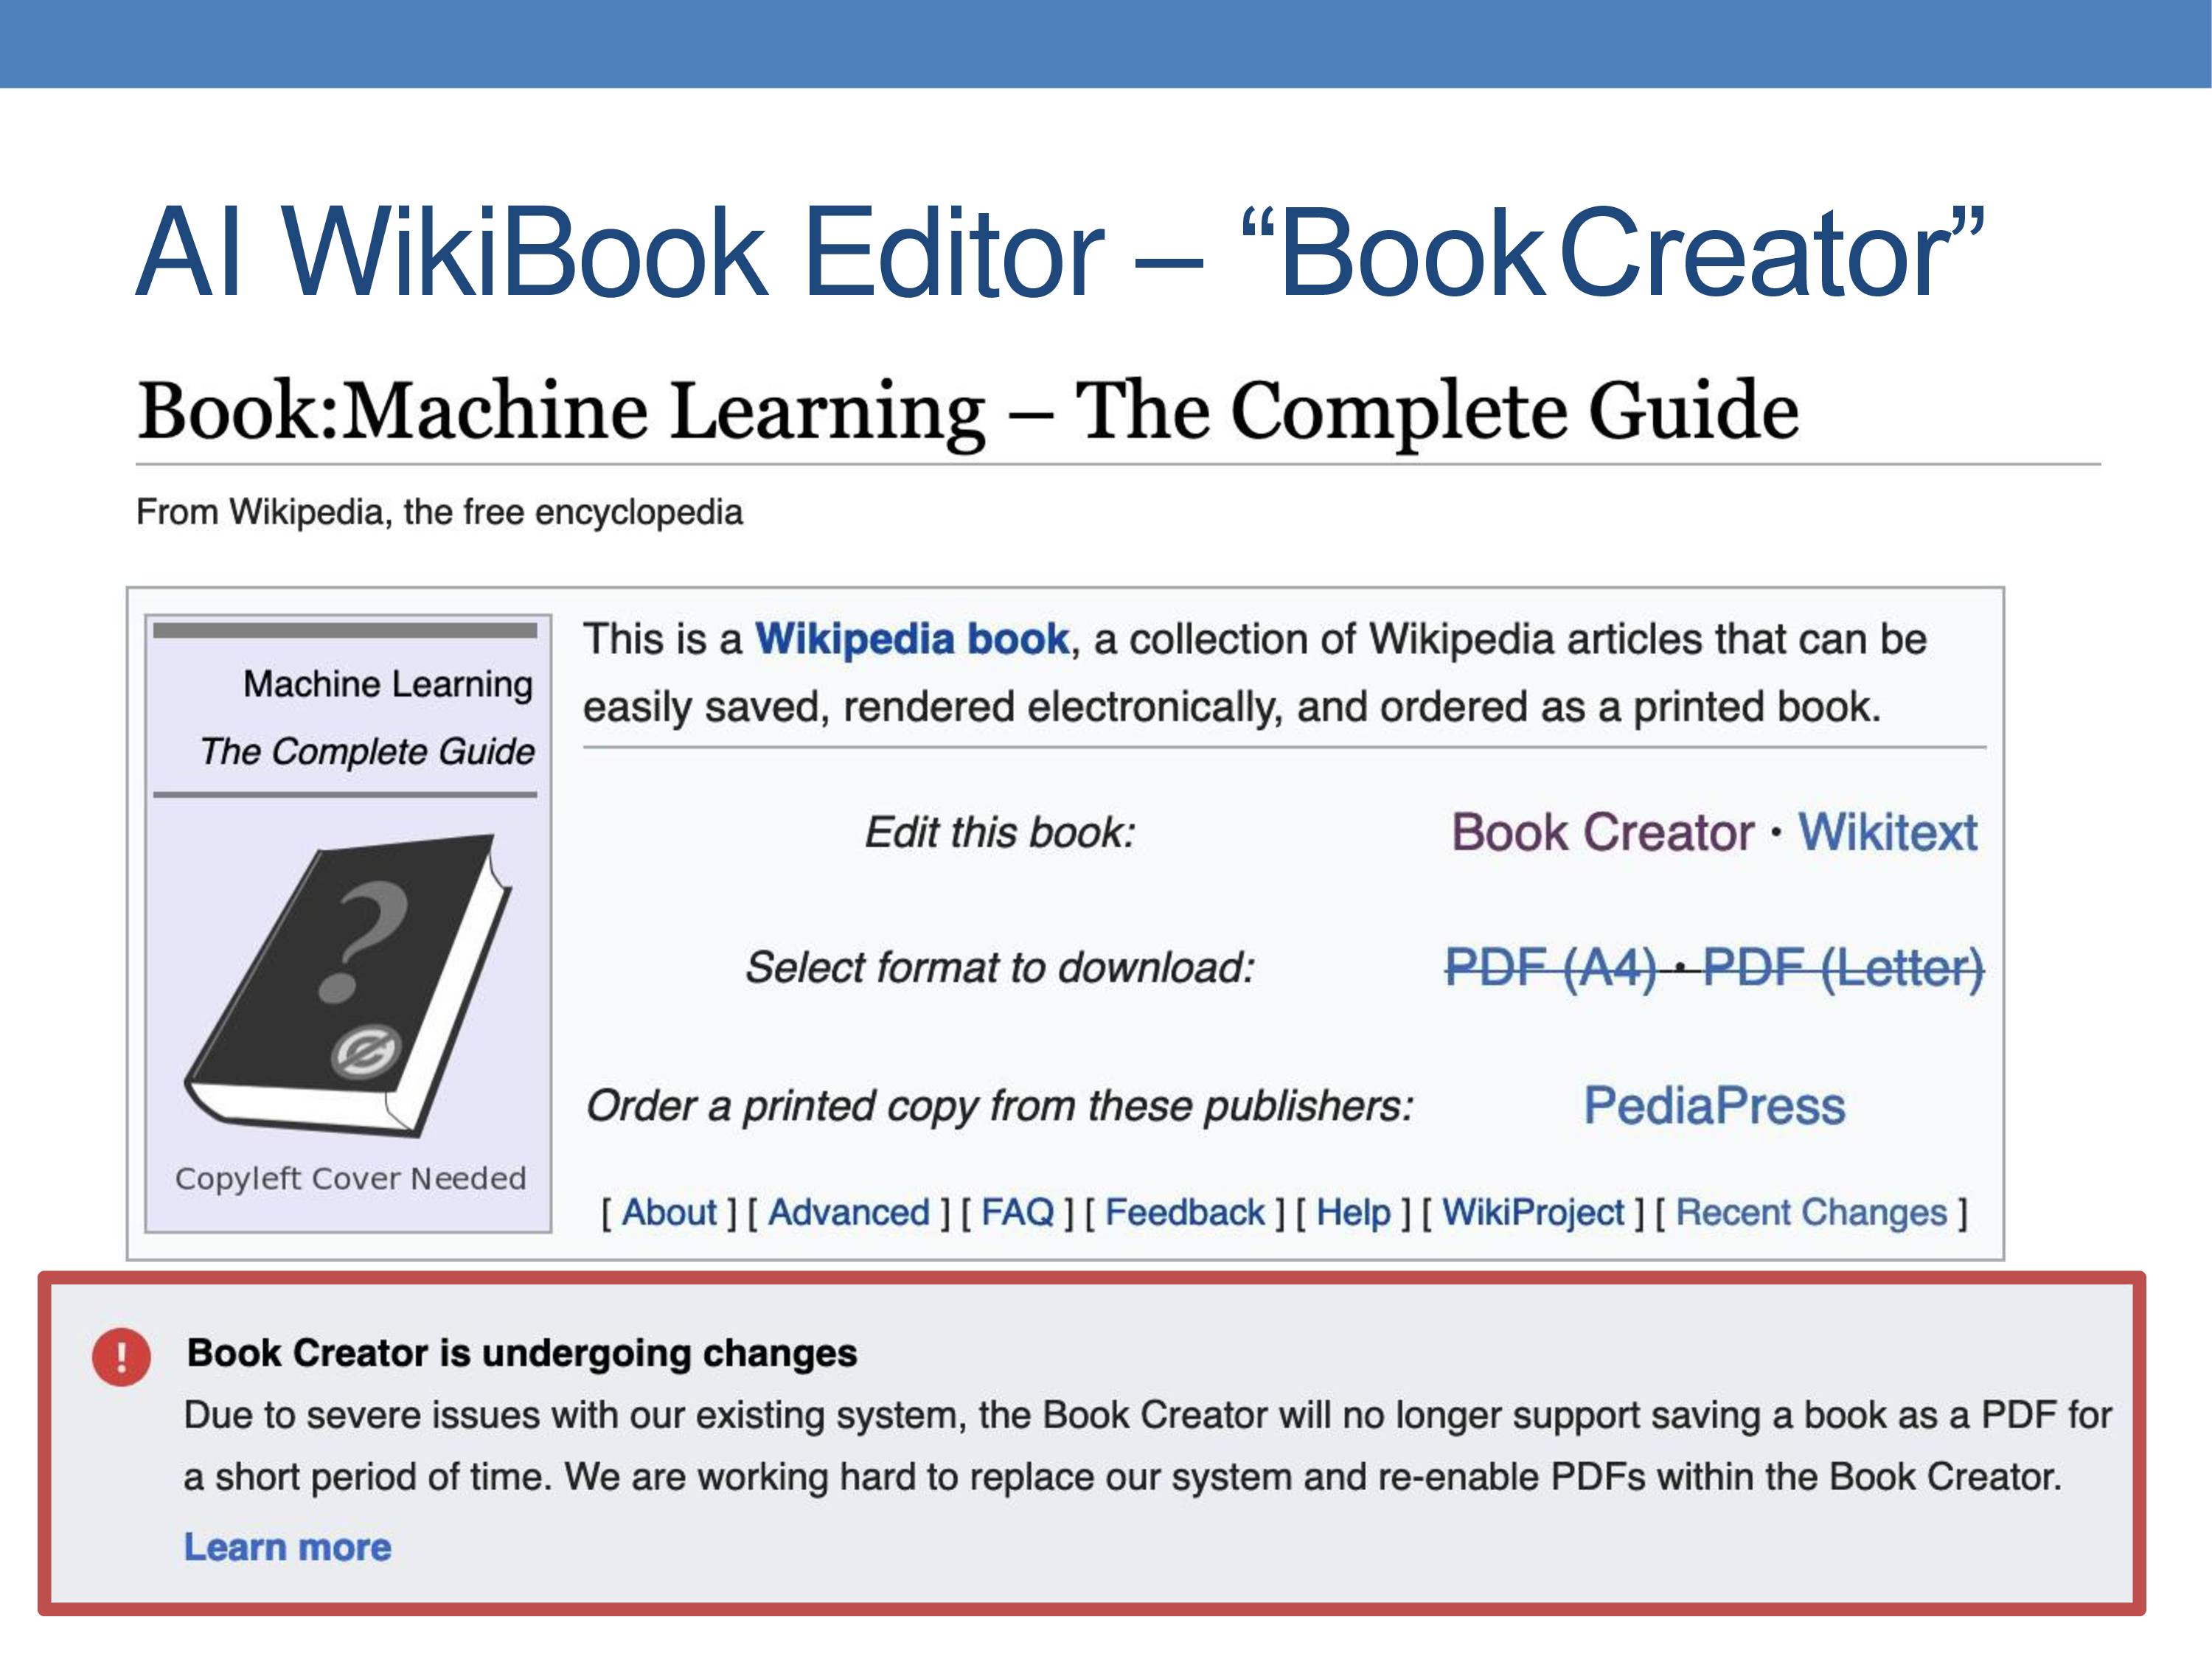Open the About link

point(669,1212)
